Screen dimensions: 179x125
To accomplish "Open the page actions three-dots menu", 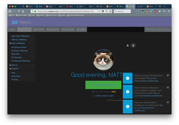I will pyautogui.click(x=99, y=11).
